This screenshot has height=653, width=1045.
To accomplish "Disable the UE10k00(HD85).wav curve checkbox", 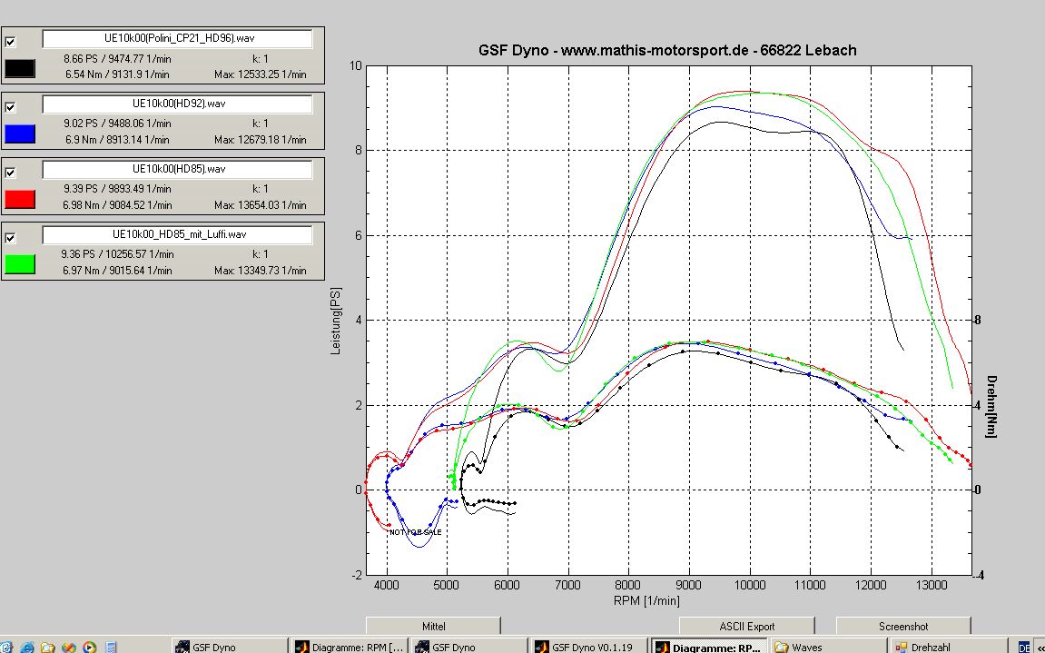I will click(10, 173).
